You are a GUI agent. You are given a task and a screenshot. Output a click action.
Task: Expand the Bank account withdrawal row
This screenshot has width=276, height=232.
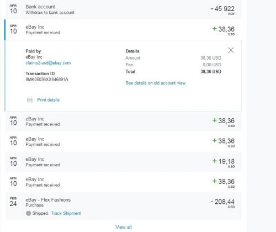click(124, 9)
